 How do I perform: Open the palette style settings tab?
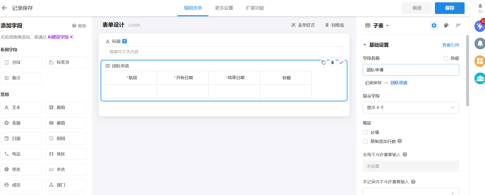(446, 25)
